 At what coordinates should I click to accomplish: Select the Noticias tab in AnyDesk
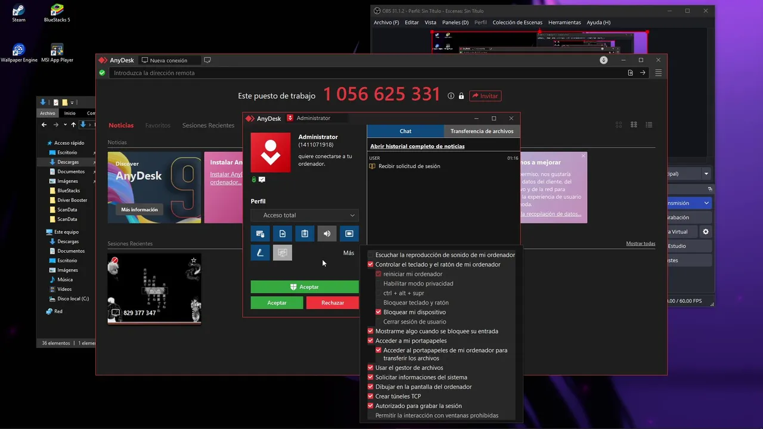tap(121, 126)
